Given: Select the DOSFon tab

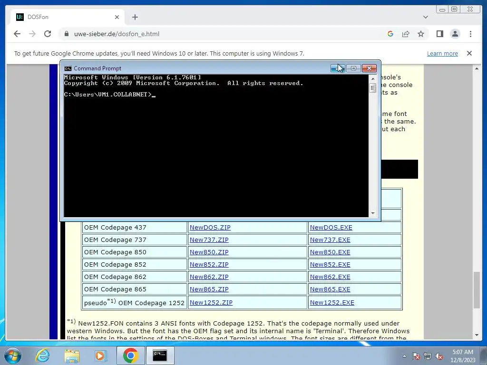Looking at the screenshot, I should pyautogui.click(x=68, y=17).
